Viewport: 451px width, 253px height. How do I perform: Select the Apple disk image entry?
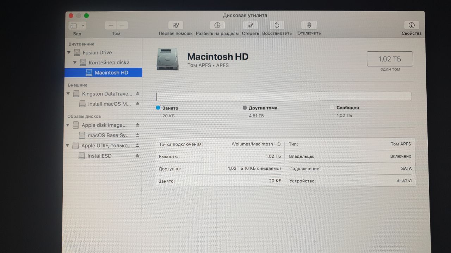click(104, 125)
